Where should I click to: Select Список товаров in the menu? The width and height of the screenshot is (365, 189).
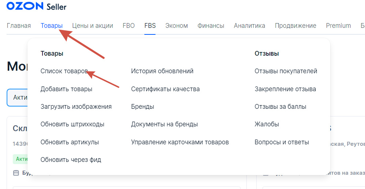(x=64, y=71)
